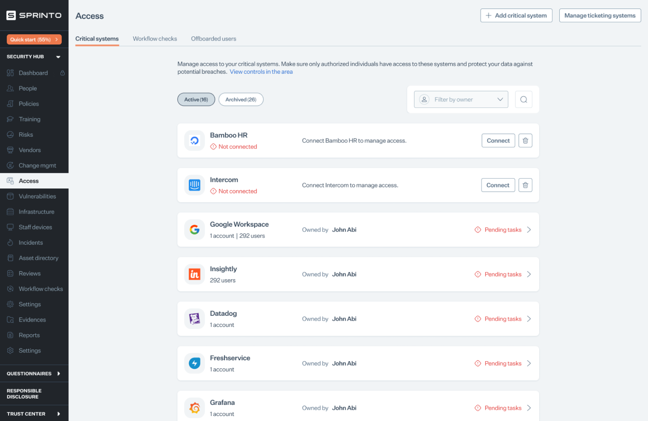648x421 pixels.
Task: Click the Intercom logo
Action: 194,185
